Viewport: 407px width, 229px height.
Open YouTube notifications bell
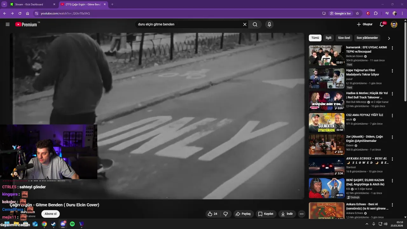[x=382, y=24]
